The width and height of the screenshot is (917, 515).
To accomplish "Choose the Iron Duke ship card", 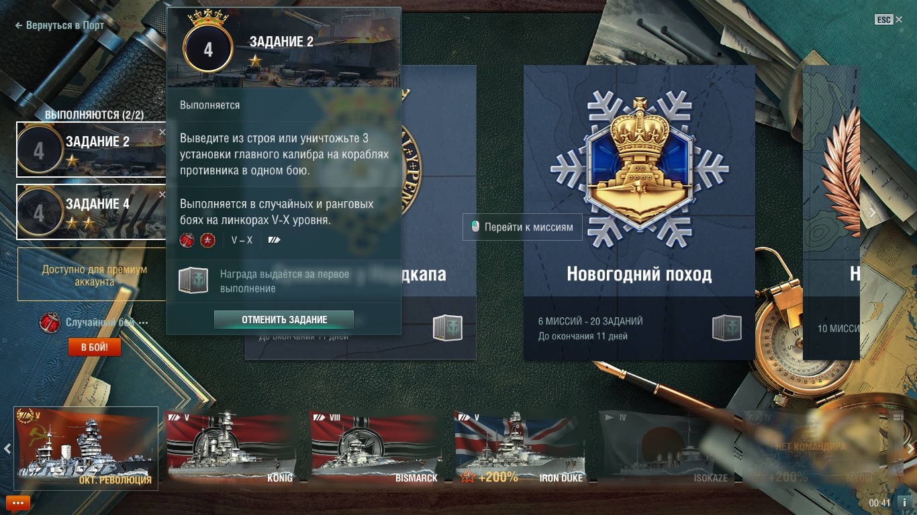I will coord(519,447).
